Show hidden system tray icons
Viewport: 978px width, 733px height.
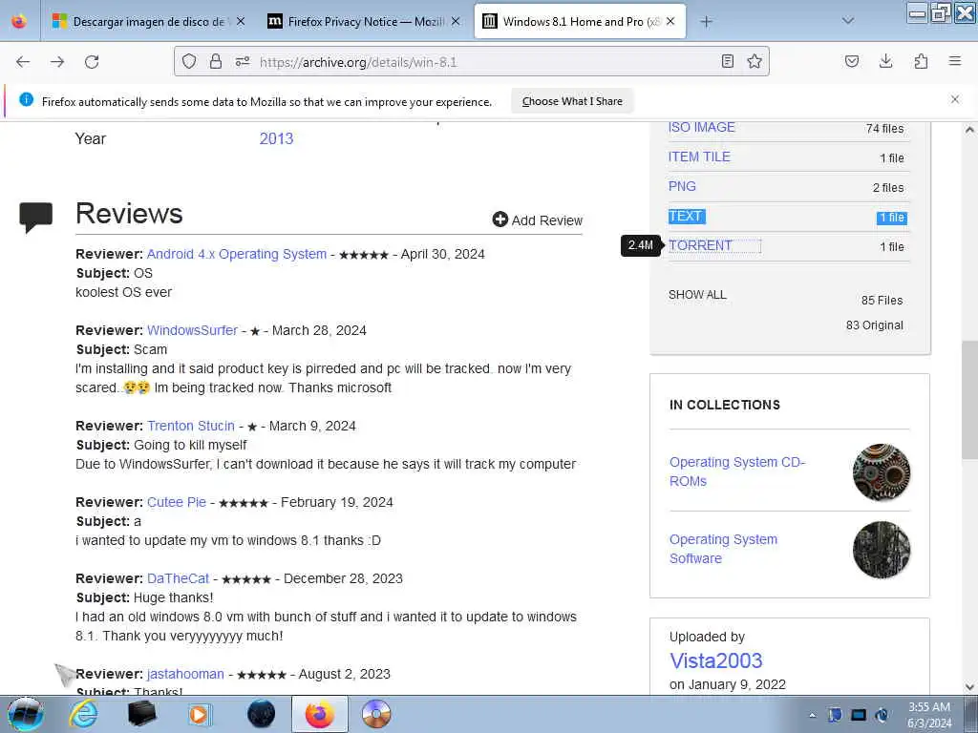point(812,716)
